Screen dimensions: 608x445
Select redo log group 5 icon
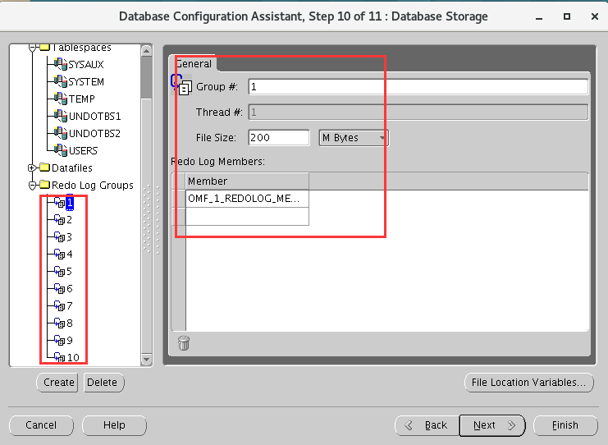pos(60,271)
